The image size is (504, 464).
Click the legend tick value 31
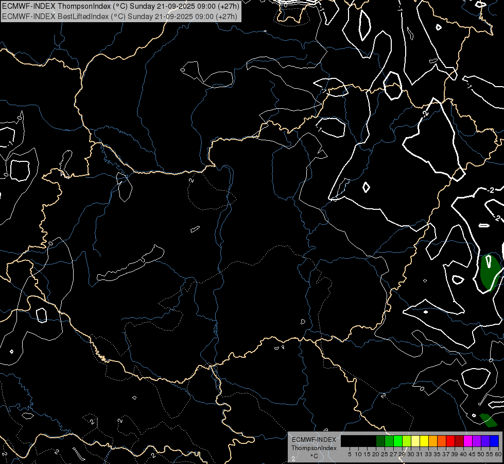coord(420,454)
